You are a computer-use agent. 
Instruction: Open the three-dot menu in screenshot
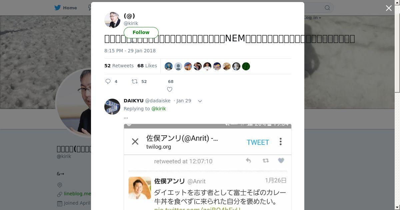coord(281,142)
